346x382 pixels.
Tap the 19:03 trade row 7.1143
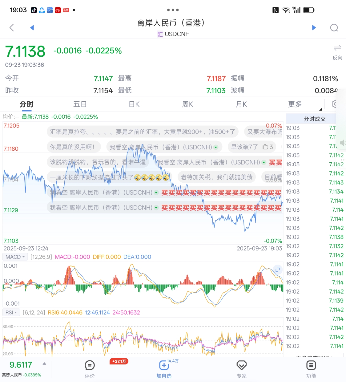tap(315, 182)
